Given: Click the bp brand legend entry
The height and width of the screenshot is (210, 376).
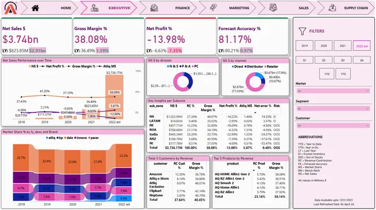Looking at the screenshot, I should (60, 138).
